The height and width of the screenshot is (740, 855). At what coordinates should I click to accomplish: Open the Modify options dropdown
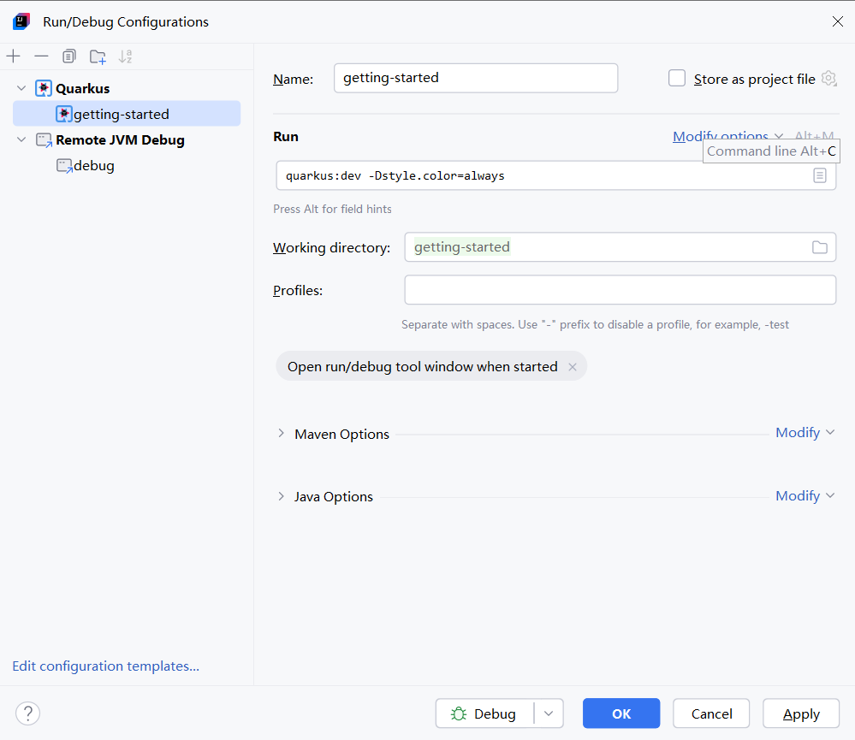(727, 136)
